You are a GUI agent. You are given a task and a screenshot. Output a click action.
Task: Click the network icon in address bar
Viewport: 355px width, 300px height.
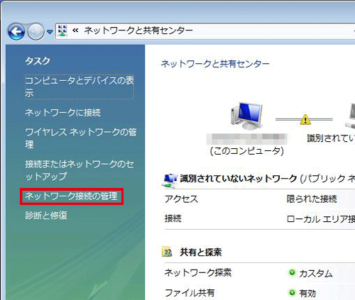coord(62,30)
